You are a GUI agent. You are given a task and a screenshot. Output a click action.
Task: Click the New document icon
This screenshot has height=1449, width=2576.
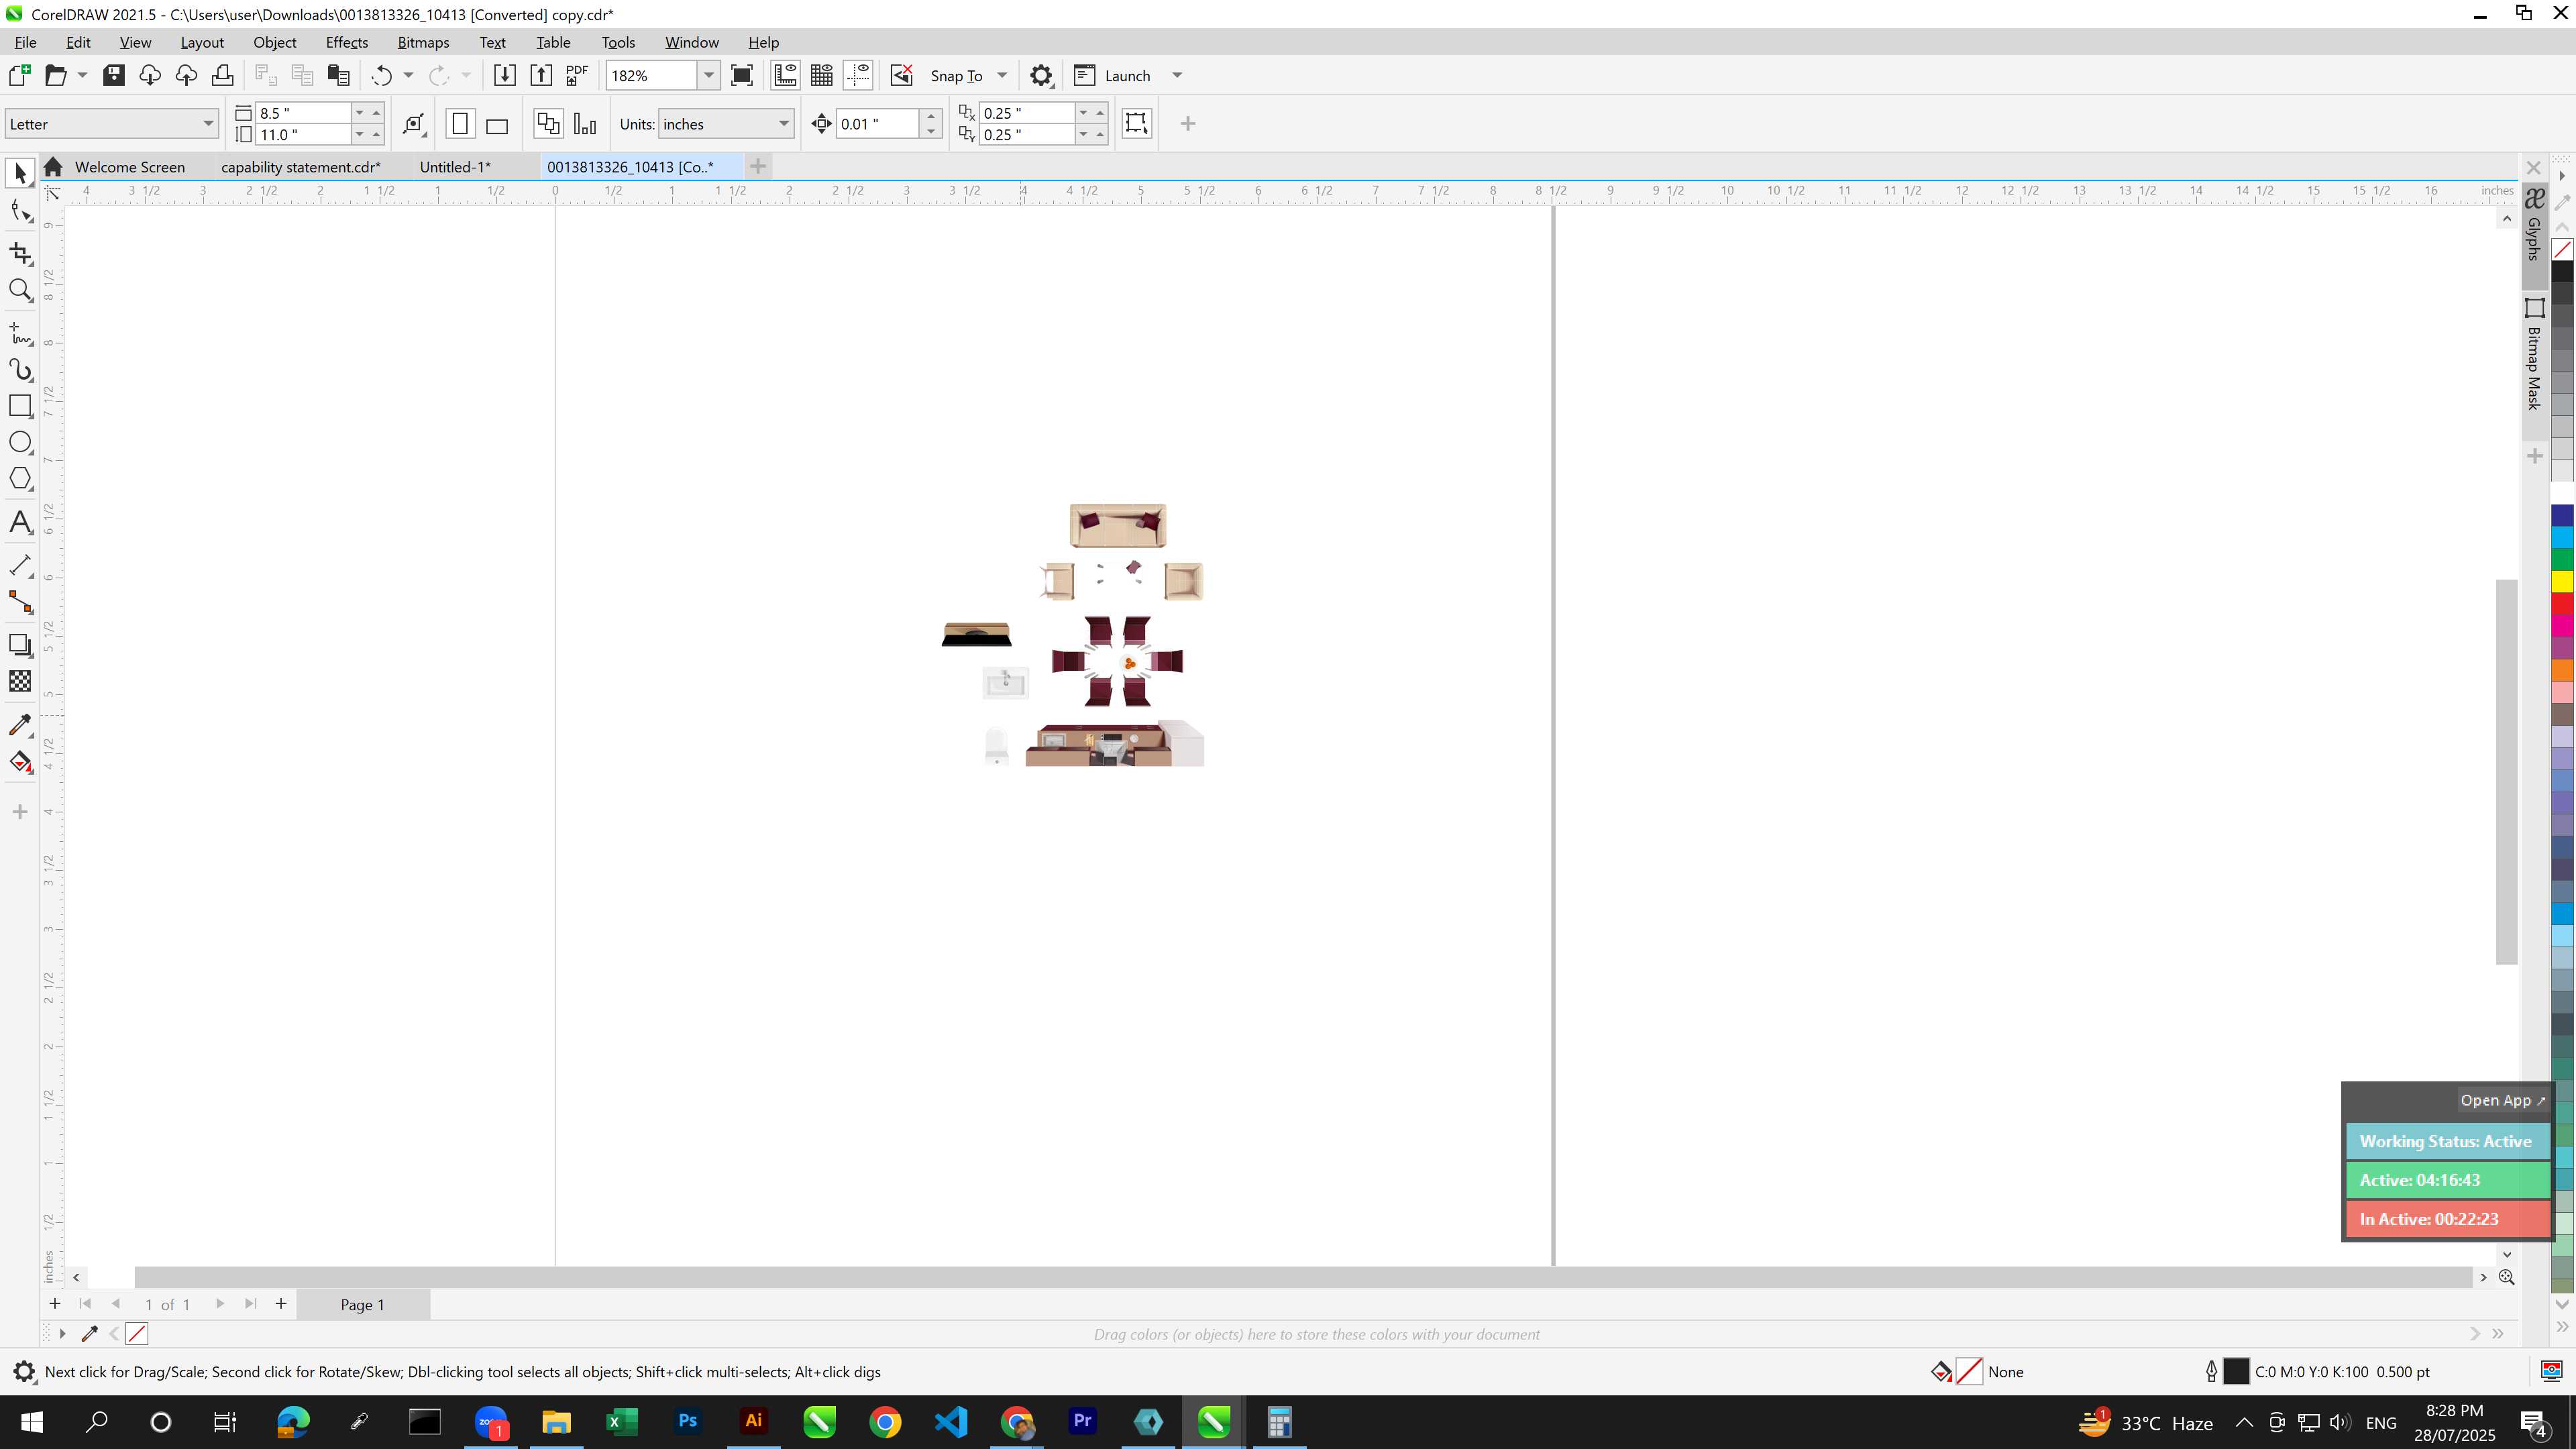[19, 75]
